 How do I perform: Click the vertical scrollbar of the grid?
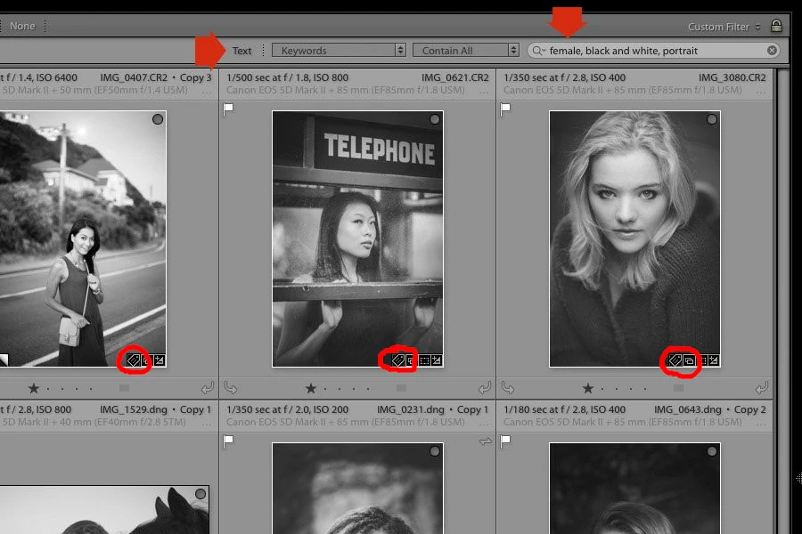782,302
